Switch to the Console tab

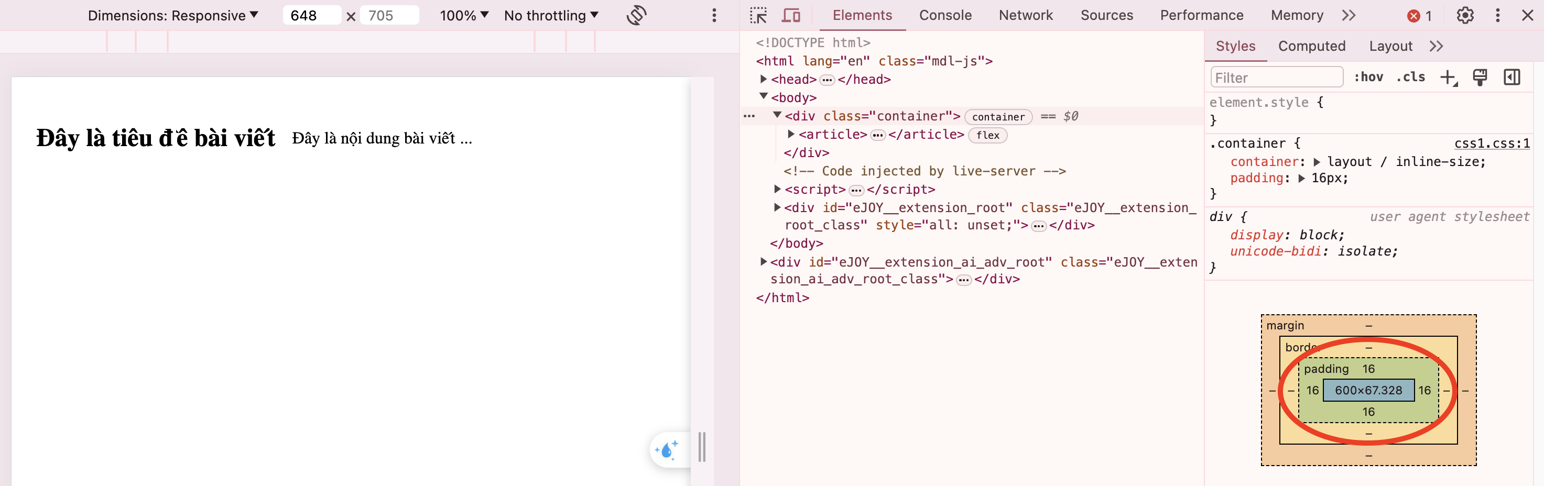(x=945, y=16)
